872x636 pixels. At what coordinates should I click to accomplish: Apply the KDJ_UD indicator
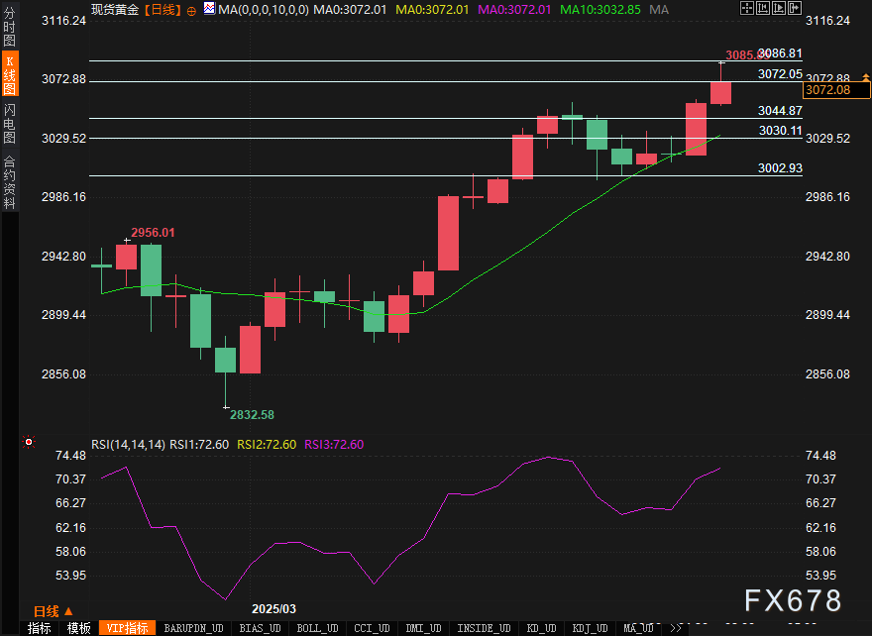[x=591, y=628]
